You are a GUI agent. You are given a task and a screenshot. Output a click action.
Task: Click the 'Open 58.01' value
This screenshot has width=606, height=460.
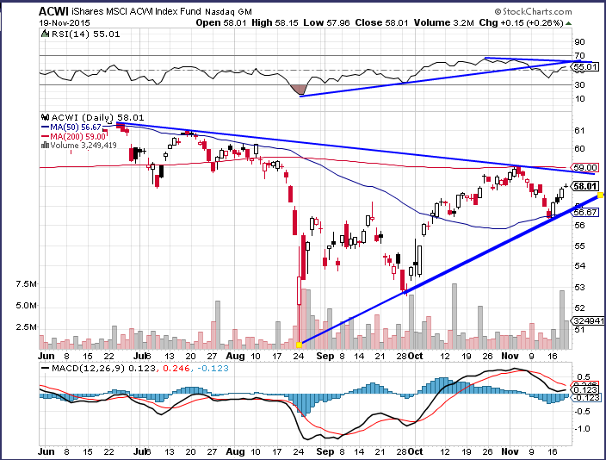[220, 22]
